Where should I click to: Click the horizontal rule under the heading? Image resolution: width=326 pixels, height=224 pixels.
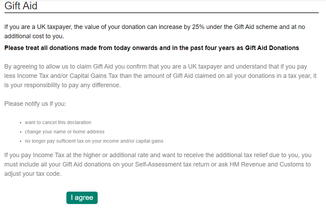[x=162, y=13]
